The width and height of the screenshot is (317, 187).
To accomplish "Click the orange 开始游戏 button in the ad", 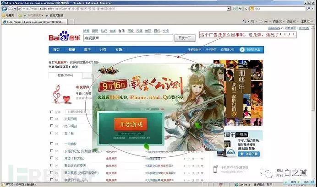I will point(131,124).
